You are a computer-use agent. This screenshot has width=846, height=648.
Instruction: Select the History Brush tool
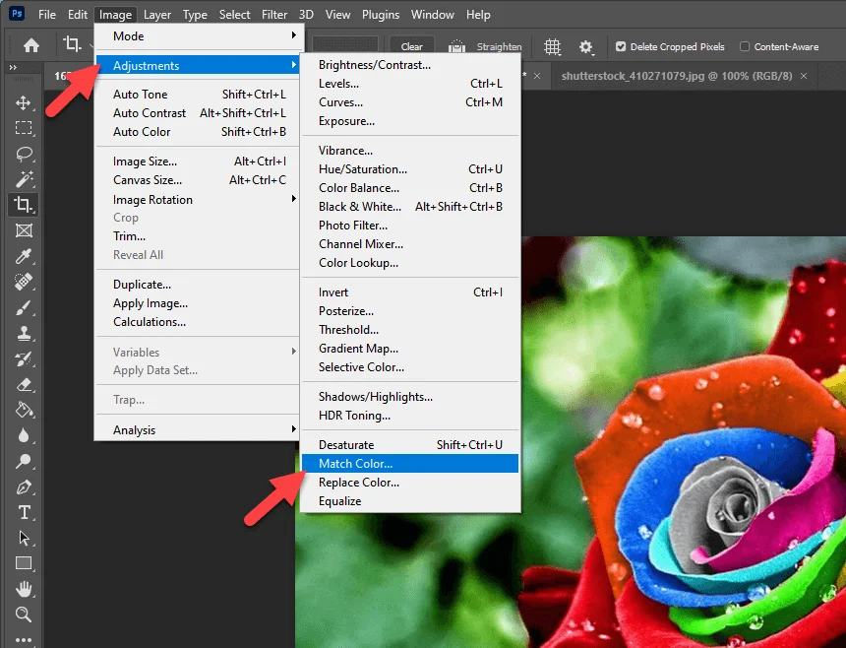24,358
